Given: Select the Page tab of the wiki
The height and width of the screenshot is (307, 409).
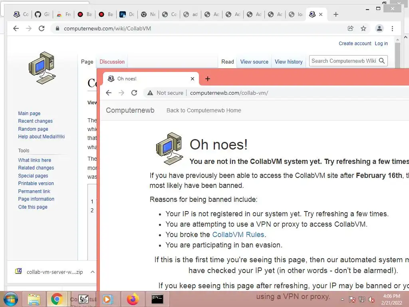Looking at the screenshot, I should [x=87, y=62].
